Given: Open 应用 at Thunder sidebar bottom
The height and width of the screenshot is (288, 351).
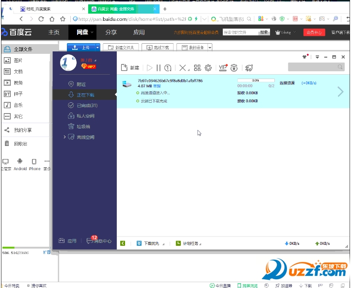Looking at the screenshot, I should (67, 241).
